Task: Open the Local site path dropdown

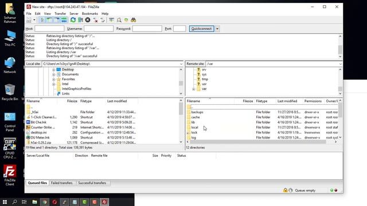Action: 181,64
